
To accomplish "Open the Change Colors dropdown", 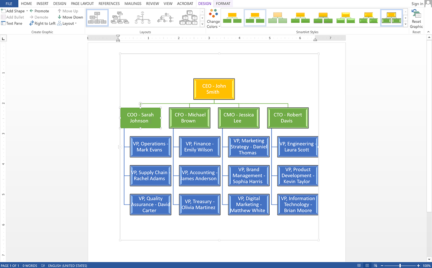I will [213, 19].
